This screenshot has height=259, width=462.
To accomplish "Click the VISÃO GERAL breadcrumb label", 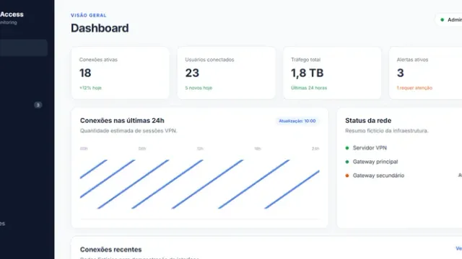I will tap(88, 15).
